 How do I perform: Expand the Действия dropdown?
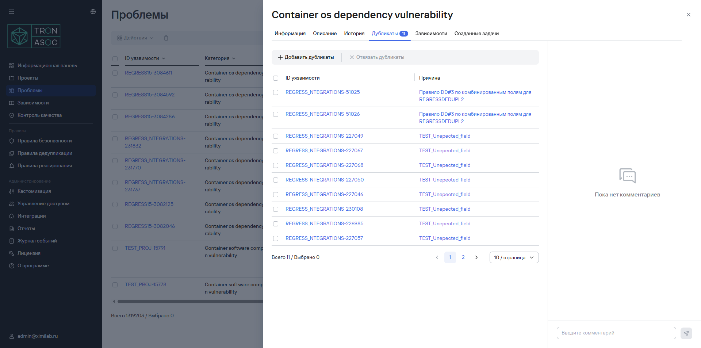pos(135,38)
